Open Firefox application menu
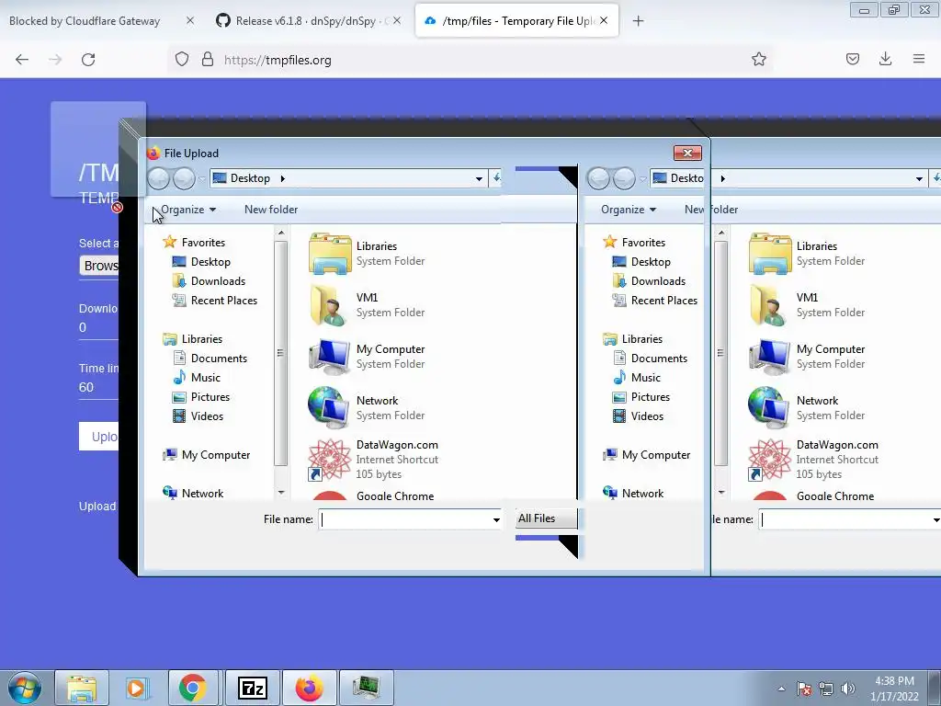This screenshot has width=941, height=706. coord(919,59)
